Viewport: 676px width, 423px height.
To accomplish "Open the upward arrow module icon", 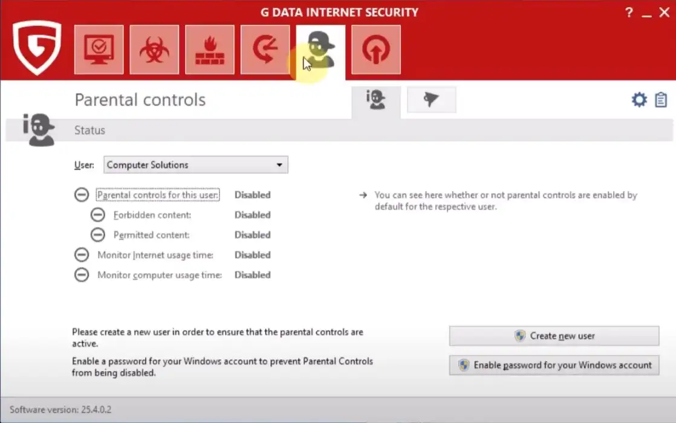I will coord(375,50).
